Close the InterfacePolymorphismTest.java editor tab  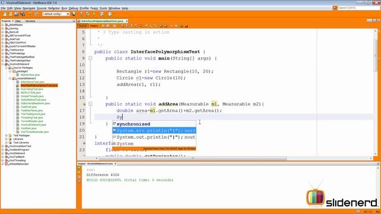click(127, 21)
